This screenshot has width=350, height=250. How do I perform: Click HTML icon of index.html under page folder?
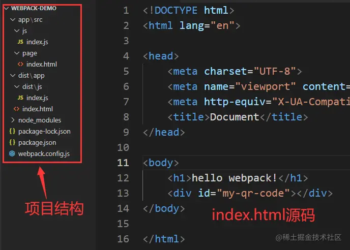tap(20, 64)
